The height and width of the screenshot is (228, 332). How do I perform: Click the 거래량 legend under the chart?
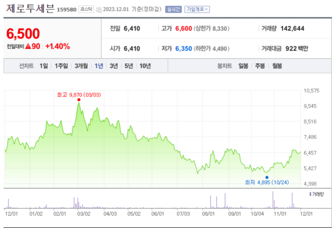(317, 194)
